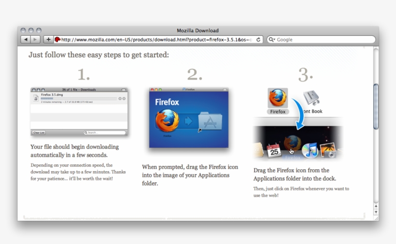396x244 pixels.
Task: Click the scrollbar down arrow
Action: [376, 212]
